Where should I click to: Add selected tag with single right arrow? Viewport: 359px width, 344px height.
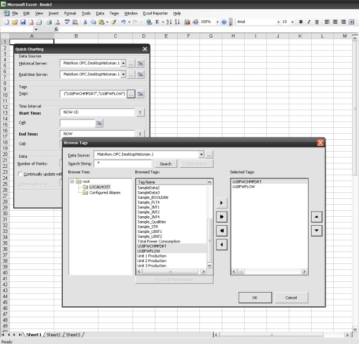pos(221,202)
